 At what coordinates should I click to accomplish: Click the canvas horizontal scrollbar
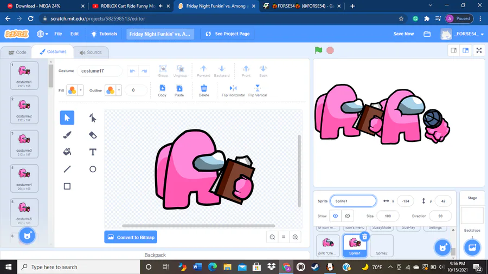(x=198, y=226)
